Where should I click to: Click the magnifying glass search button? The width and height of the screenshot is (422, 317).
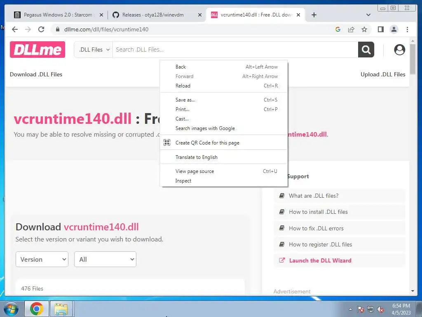point(366,50)
